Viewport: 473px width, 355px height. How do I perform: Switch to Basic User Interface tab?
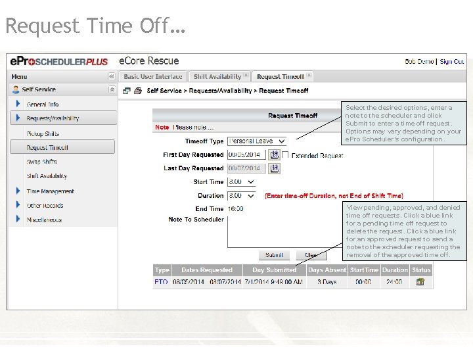pos(153,77)
